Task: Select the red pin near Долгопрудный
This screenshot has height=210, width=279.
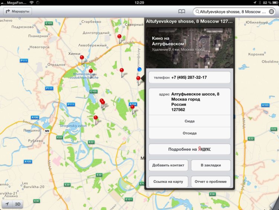Action: click(119, 37)
